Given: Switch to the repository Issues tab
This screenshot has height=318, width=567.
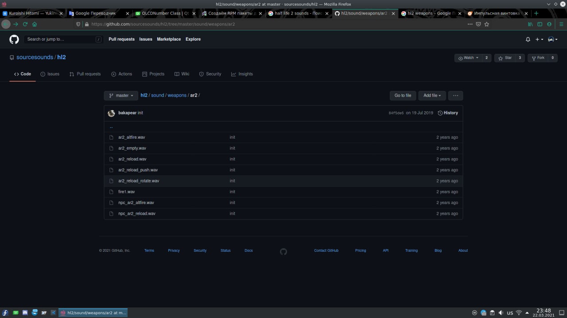Looking at the screenshot, I should 50,74.
